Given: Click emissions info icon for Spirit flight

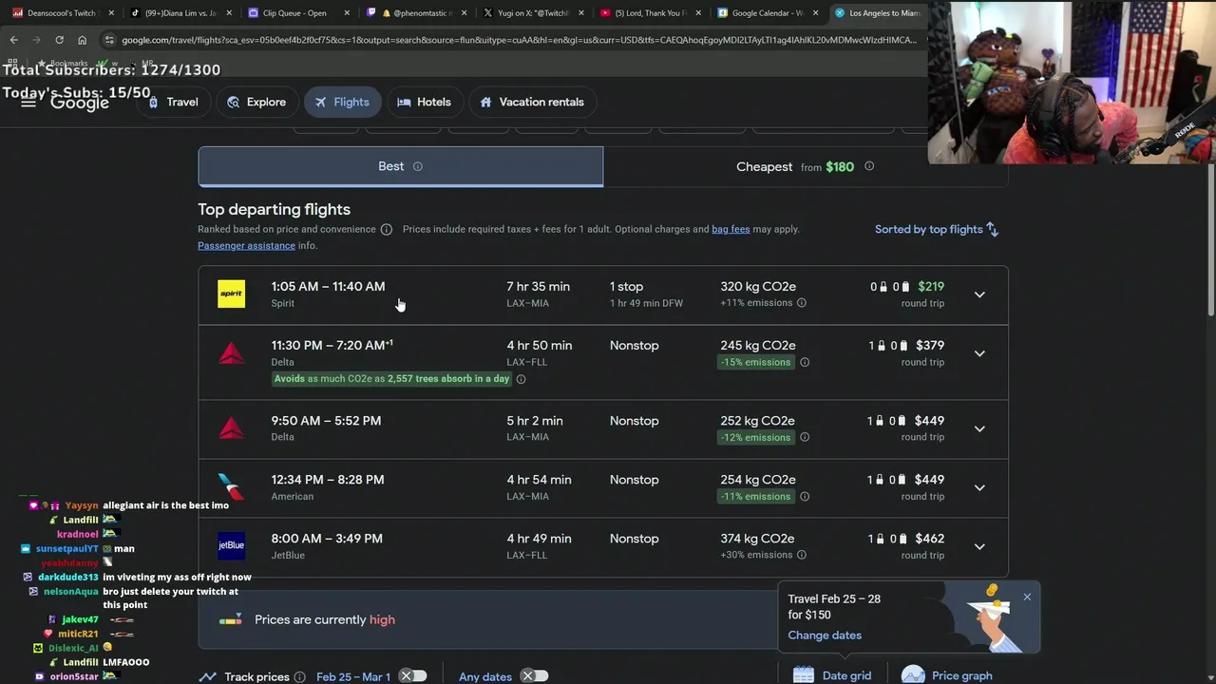Looking at the screenshot, I should [x=801, y=303].
